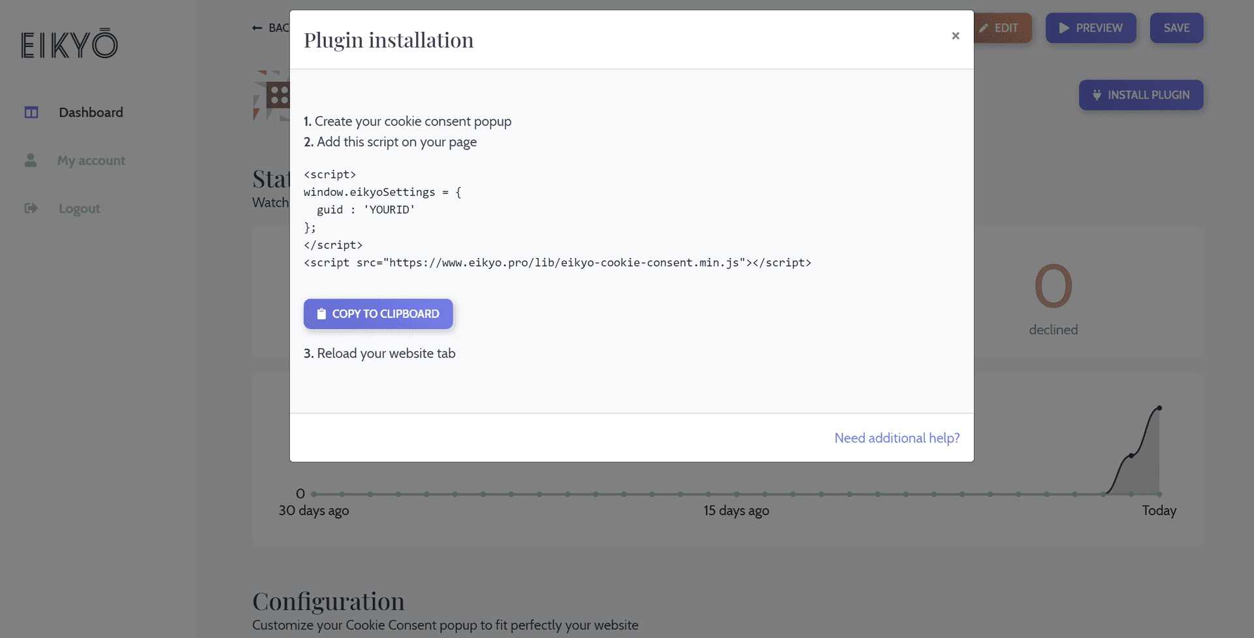Image resolution: width=1254 pixels, height=638 pixels.
Task: Save the configuration with SAVE
Action: click(1176, 28)
